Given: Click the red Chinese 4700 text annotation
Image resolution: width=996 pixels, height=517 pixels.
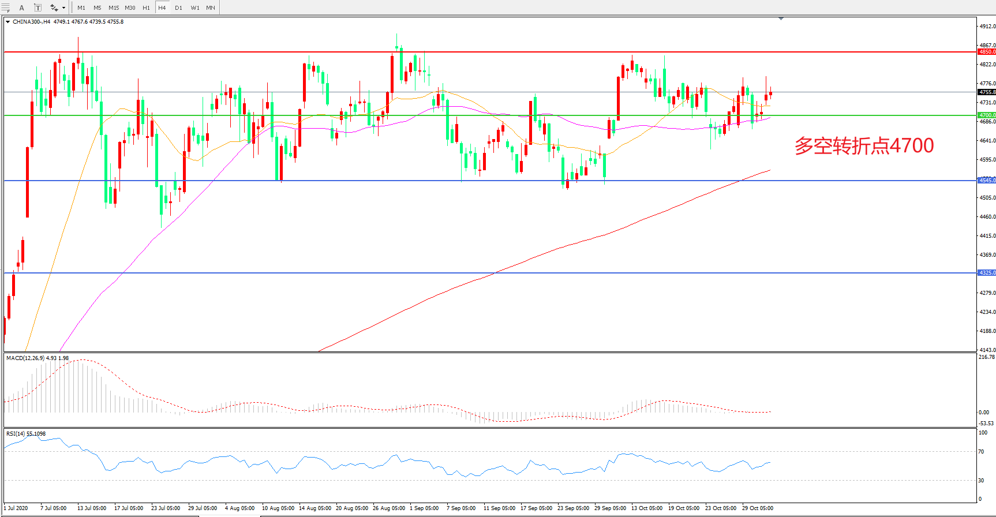Looking at the screenshot, I should tap(864, 145).
